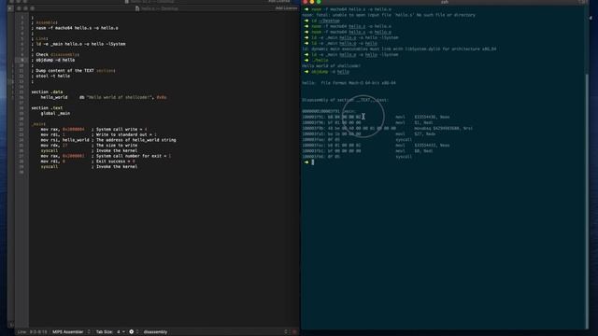Click the terminal prompt cursor at the bottom

[313, 162]
